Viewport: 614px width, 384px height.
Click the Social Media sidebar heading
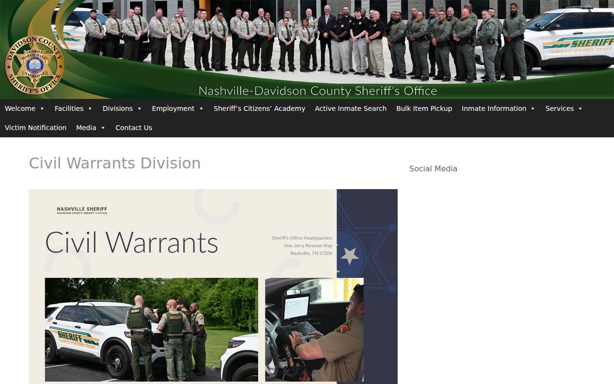pyautogui.click(x=433, y=168)
